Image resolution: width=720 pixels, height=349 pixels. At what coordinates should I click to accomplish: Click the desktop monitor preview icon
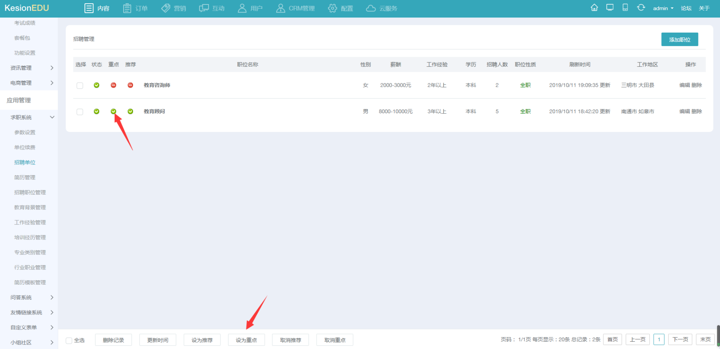[610, 8]
